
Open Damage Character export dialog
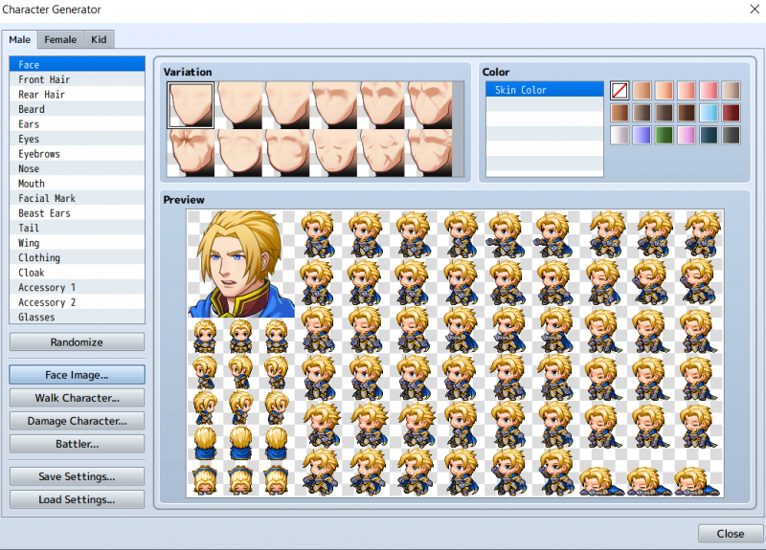[77, 421]
